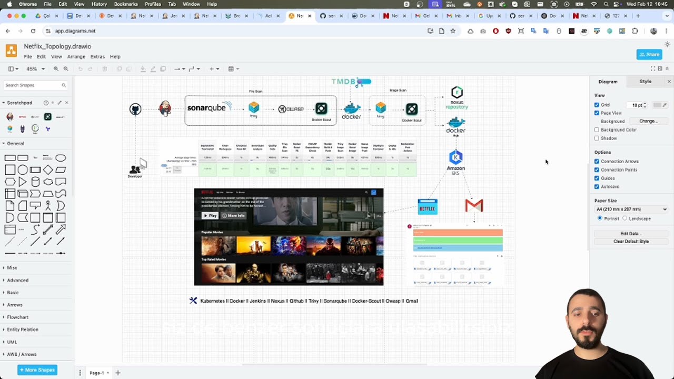
Task: Enable the Background Color checkbox
Action: point(597,129)
